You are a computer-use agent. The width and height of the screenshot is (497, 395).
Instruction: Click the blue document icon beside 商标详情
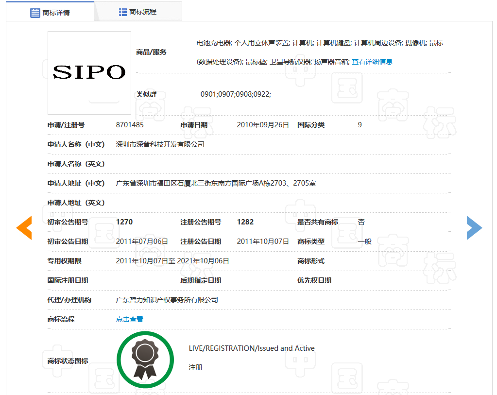[35, 13]
